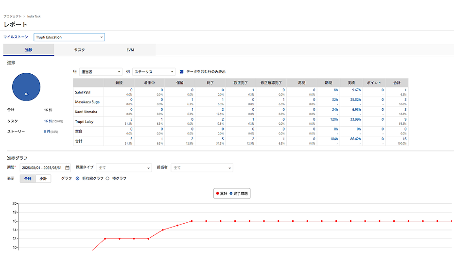Switch to the タスク tab
This screenshot has width=454, height=264.
click(79, 50)
